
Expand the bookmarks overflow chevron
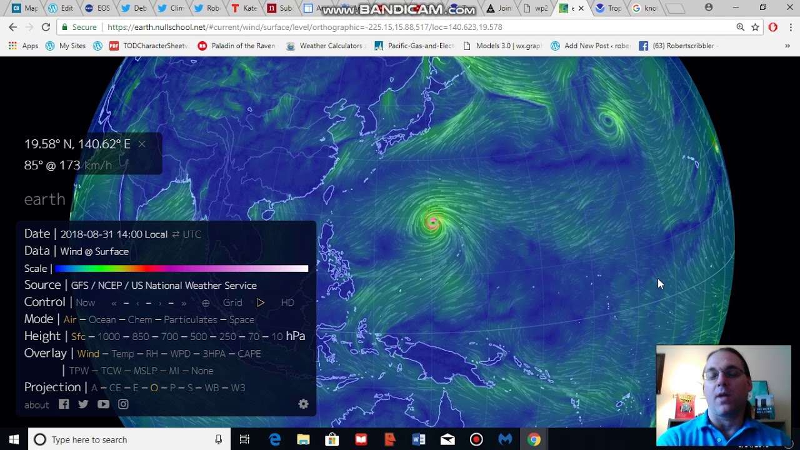click(787, 46)
